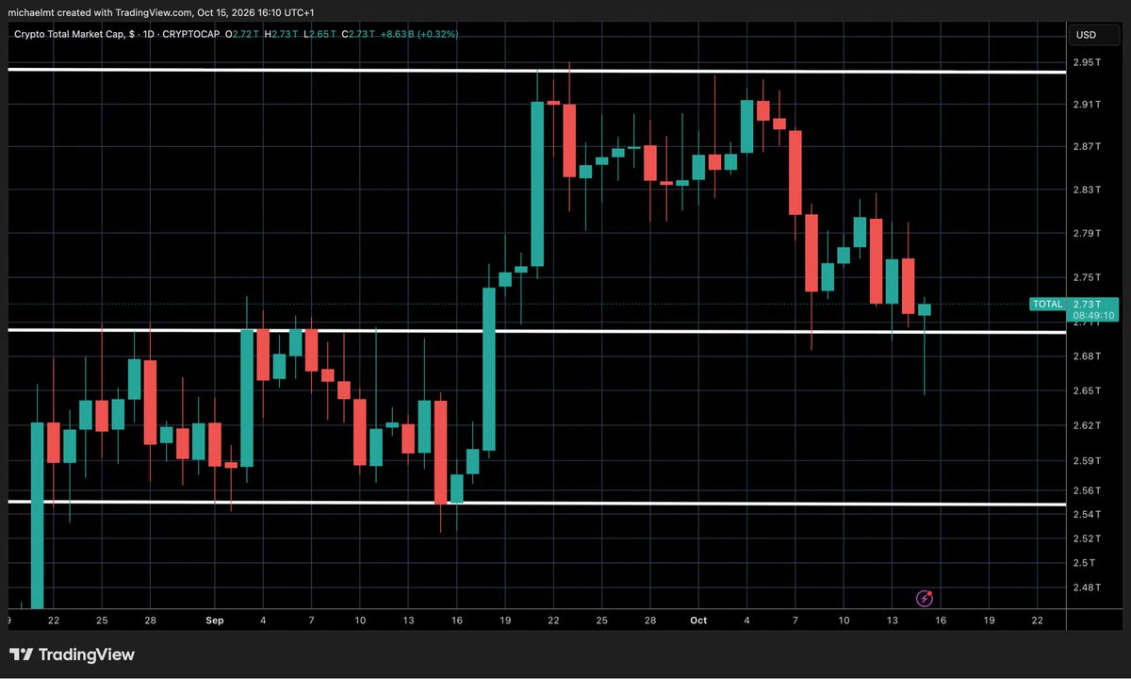The width and height of the screenshot is (1131, 679).
Task: Click the 2.65 T price axis label
Action: click(1088, 390)
